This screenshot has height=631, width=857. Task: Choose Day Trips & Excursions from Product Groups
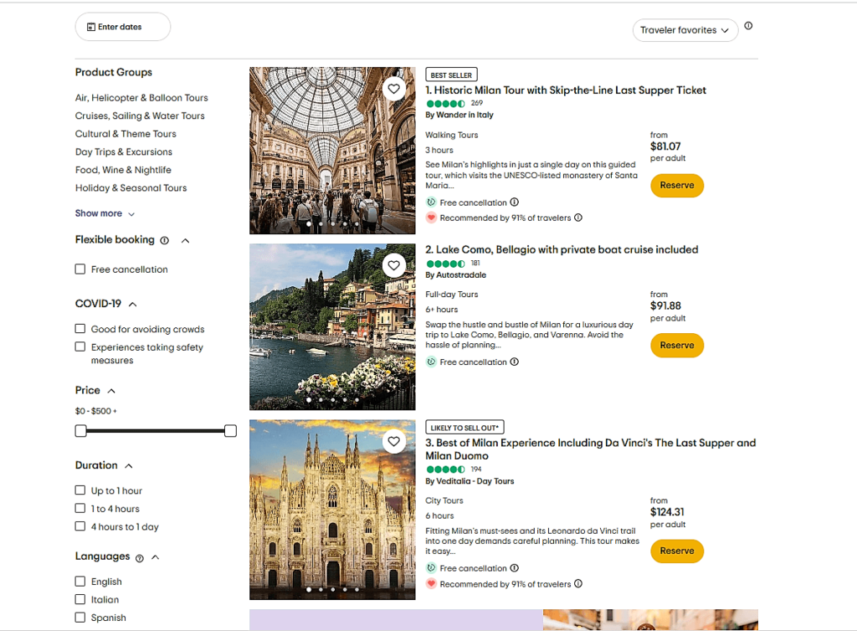pos(123,151)
